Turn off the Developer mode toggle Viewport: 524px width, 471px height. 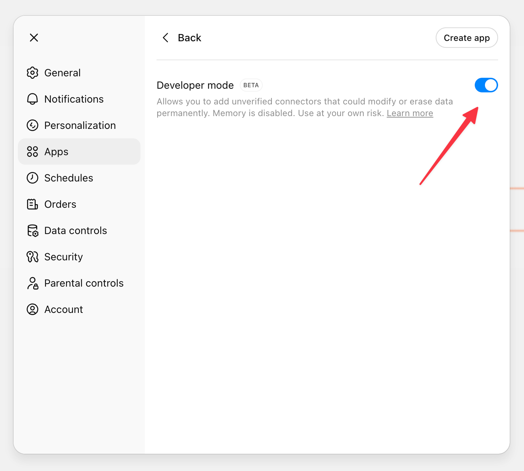point(486,85)
